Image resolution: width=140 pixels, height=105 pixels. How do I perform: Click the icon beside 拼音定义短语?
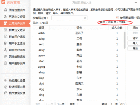coord(5,30)
